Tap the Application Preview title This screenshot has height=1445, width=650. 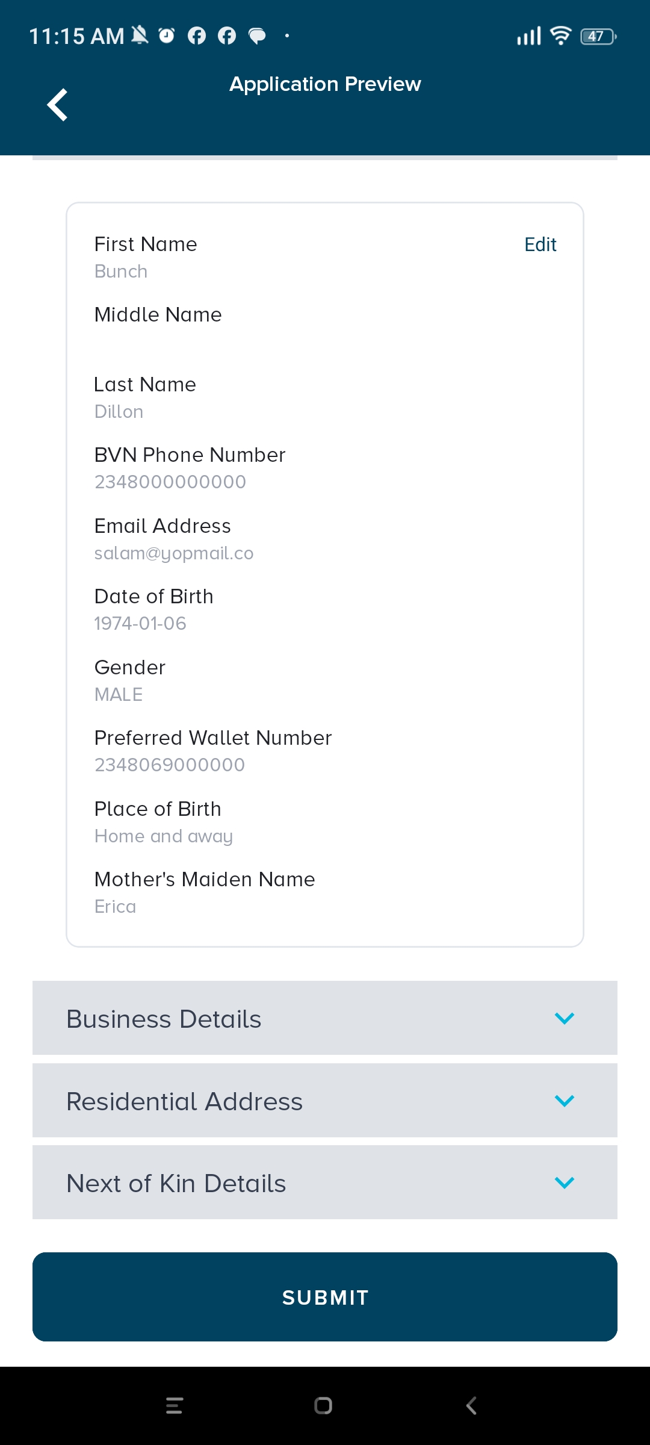coord(325,84)
